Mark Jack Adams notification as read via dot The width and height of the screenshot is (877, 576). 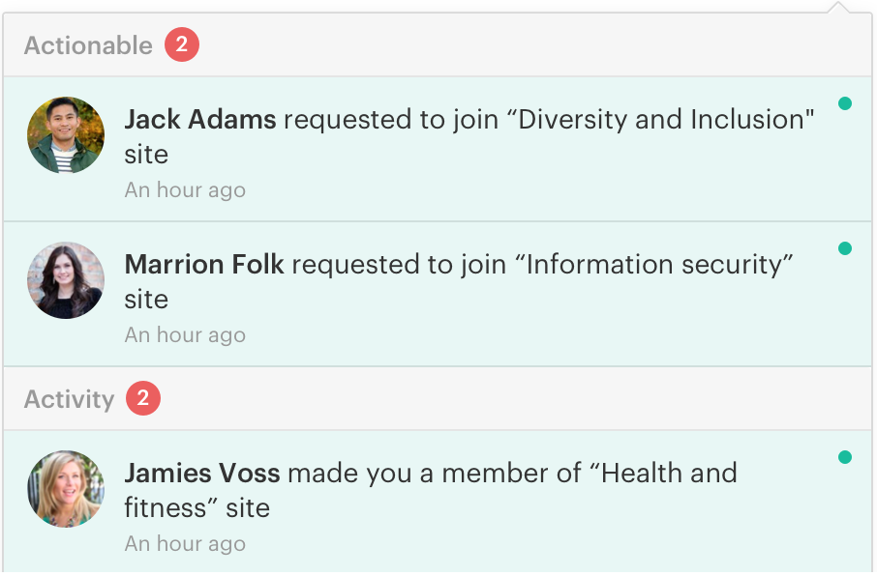[845, 104]
